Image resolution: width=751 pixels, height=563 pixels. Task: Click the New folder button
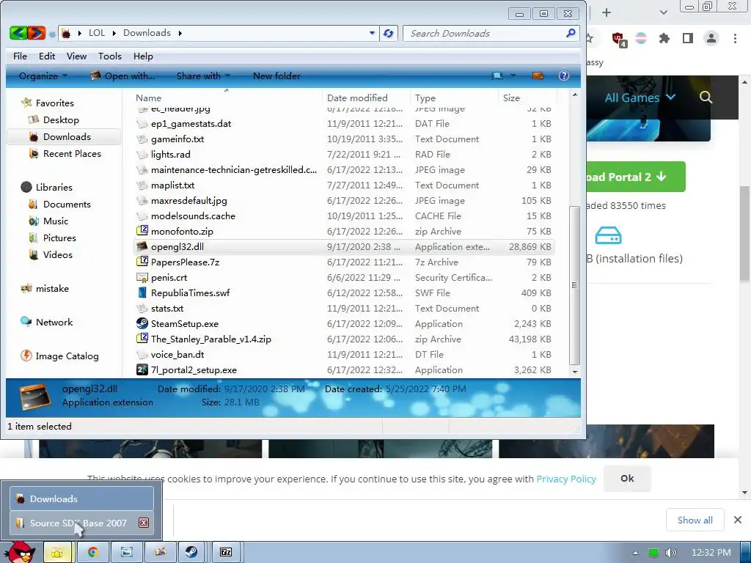[x=276, y=76]
